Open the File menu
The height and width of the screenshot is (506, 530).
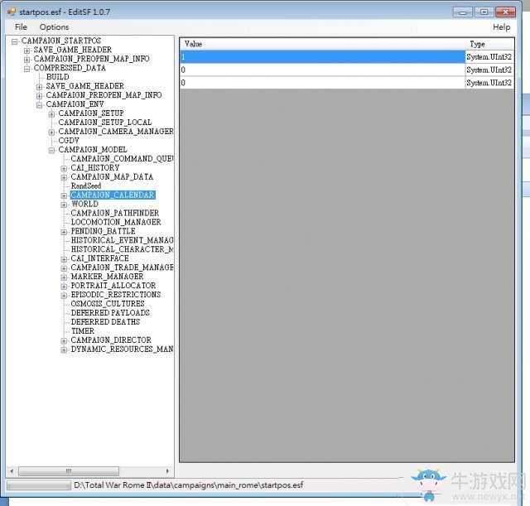pos(21,27)
